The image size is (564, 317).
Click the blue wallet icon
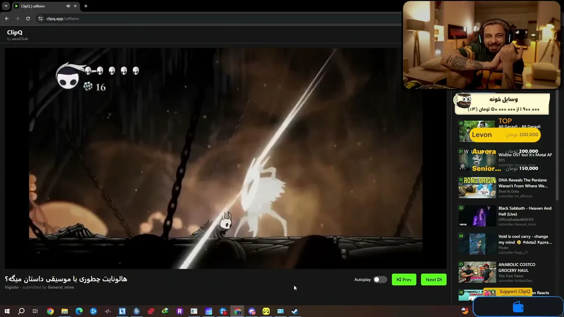[x=519, y=307]
